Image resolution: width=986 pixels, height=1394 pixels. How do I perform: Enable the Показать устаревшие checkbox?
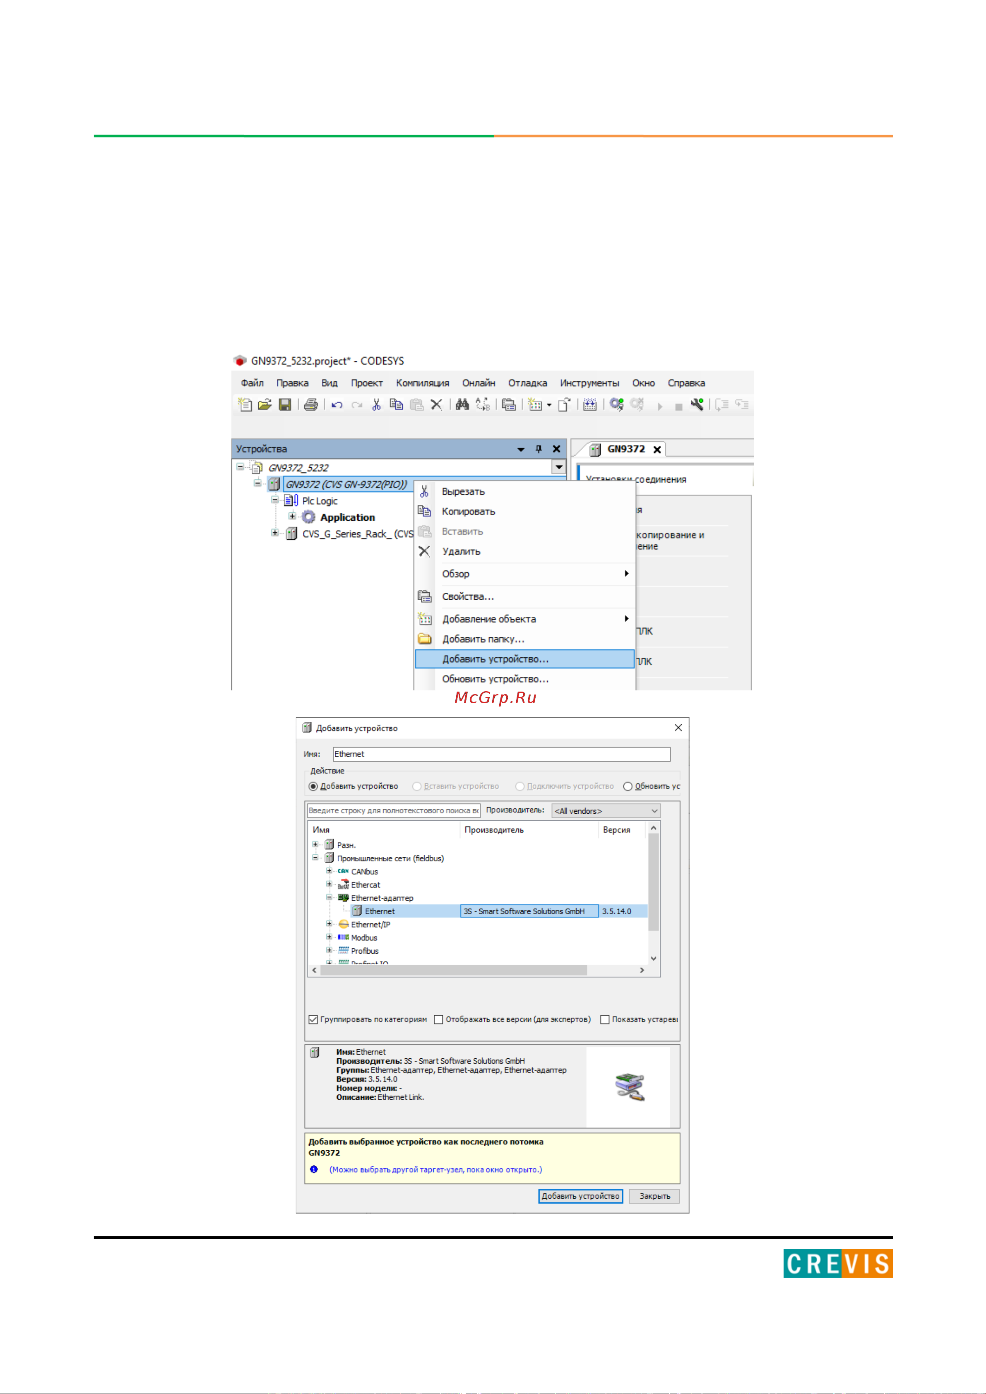pyautogui.click(x=605, y=1019)
